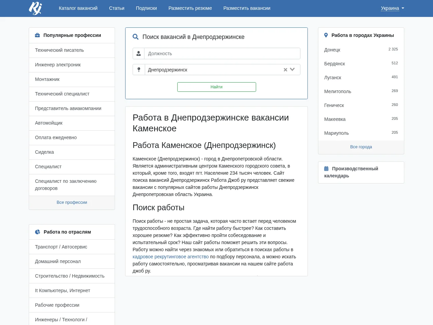Expand the city dropdown chevron
The height and width of the screenshot is (325, 433).
tap(293, 69)
